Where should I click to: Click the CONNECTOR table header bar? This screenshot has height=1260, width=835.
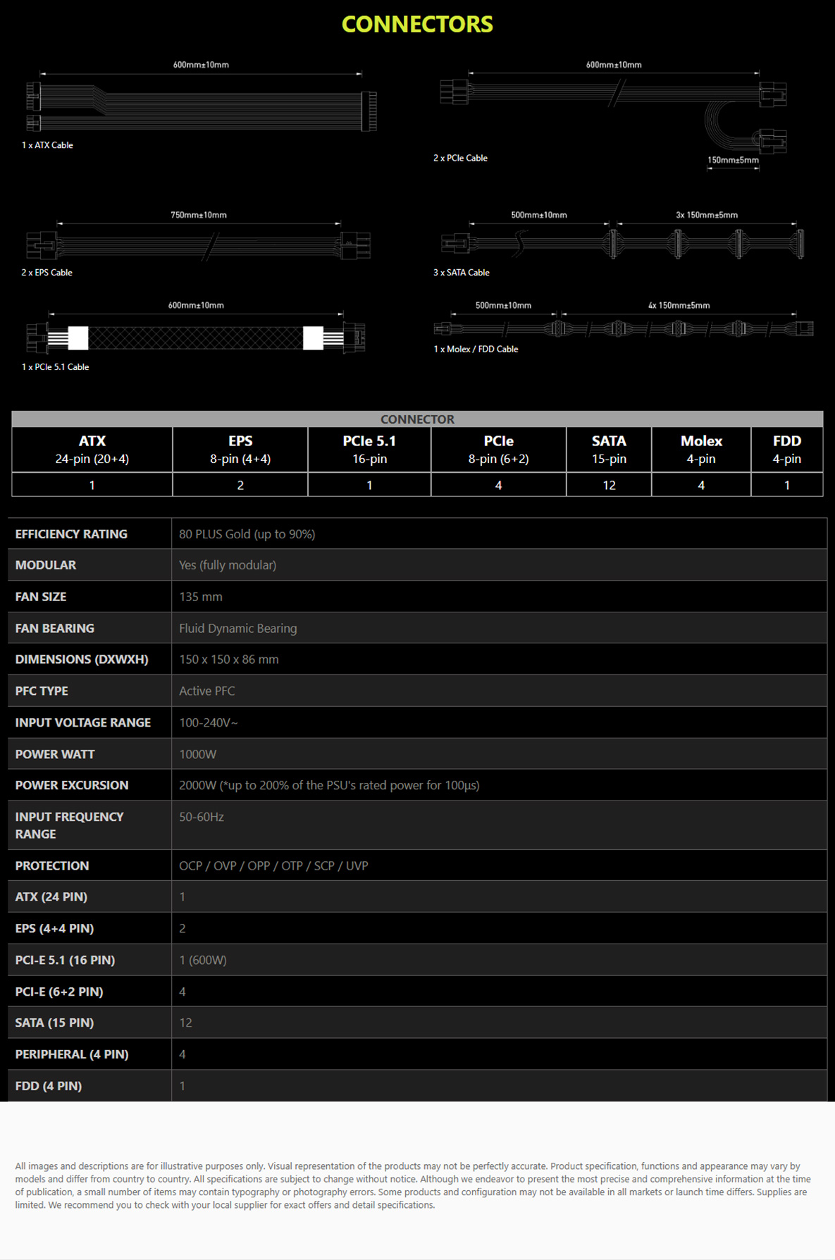[417, 419]
